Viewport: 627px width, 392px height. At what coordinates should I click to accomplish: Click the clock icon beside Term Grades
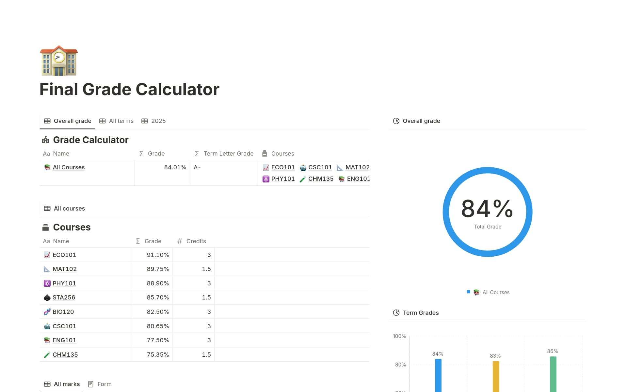coord(396,313)
